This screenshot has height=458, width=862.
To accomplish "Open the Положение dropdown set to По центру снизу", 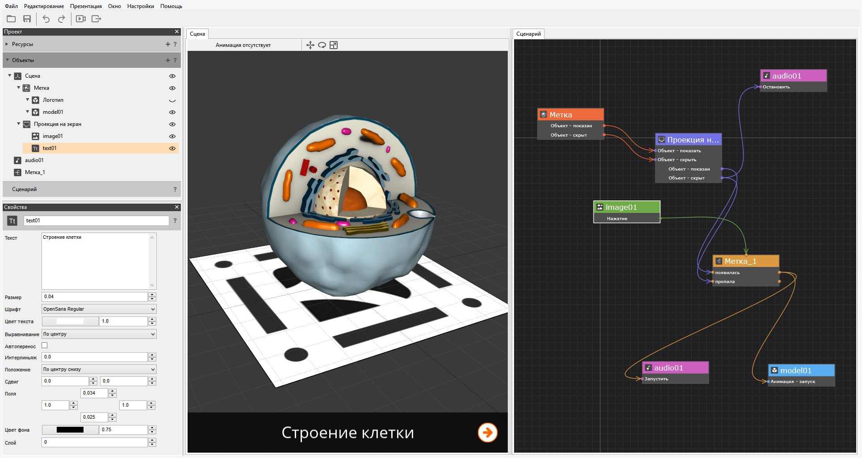I will [99, 369].
